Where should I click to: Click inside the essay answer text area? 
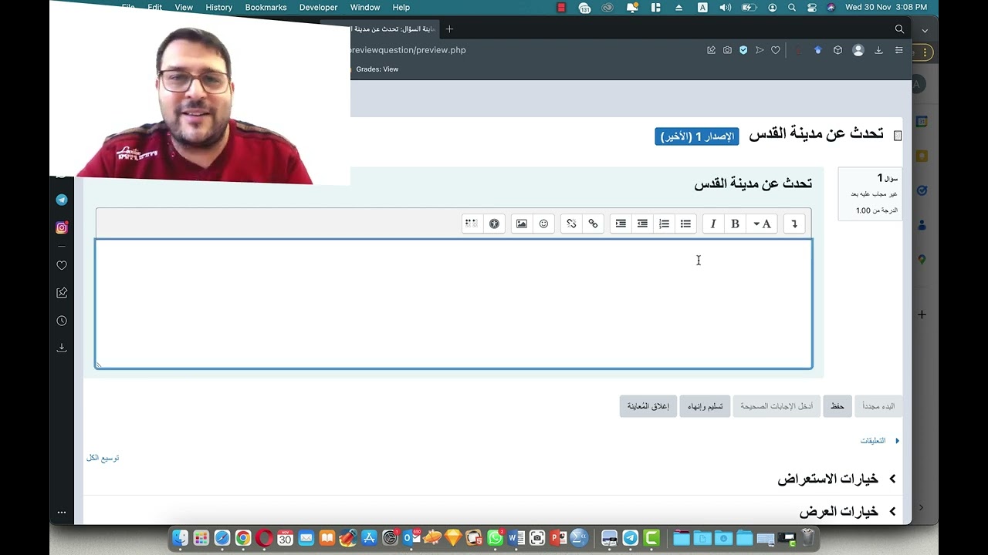[454, 304]
